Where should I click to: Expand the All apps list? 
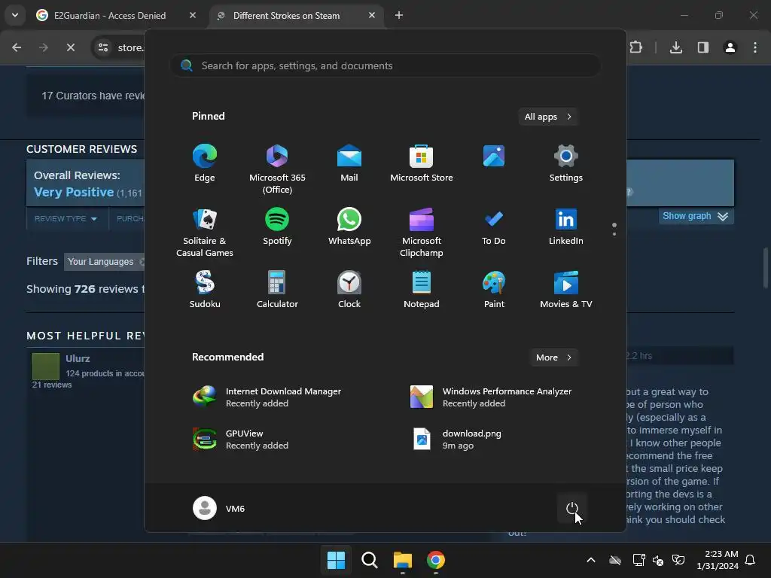pyautogui.click(x=548, y=117)
